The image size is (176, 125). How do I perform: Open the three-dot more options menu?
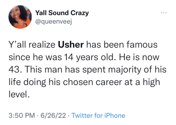pyautogui.click(x=164, y=13)
